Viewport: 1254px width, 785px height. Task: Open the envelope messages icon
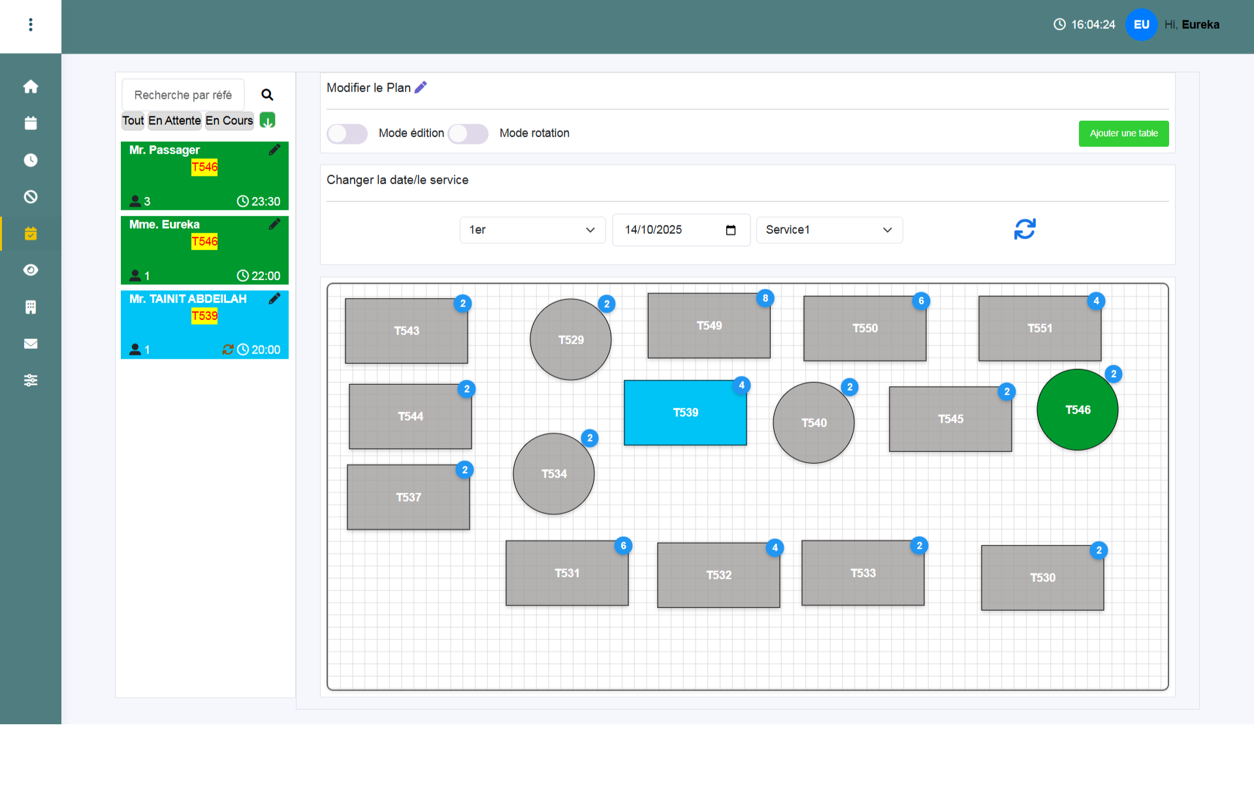tap(31, 344)
